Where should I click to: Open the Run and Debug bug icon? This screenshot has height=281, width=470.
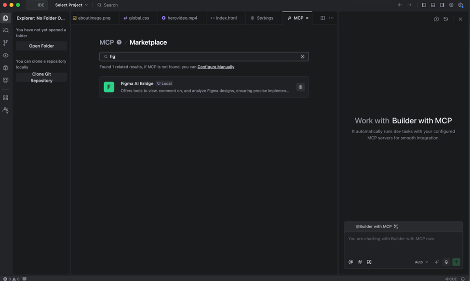[x=6, y=68]
